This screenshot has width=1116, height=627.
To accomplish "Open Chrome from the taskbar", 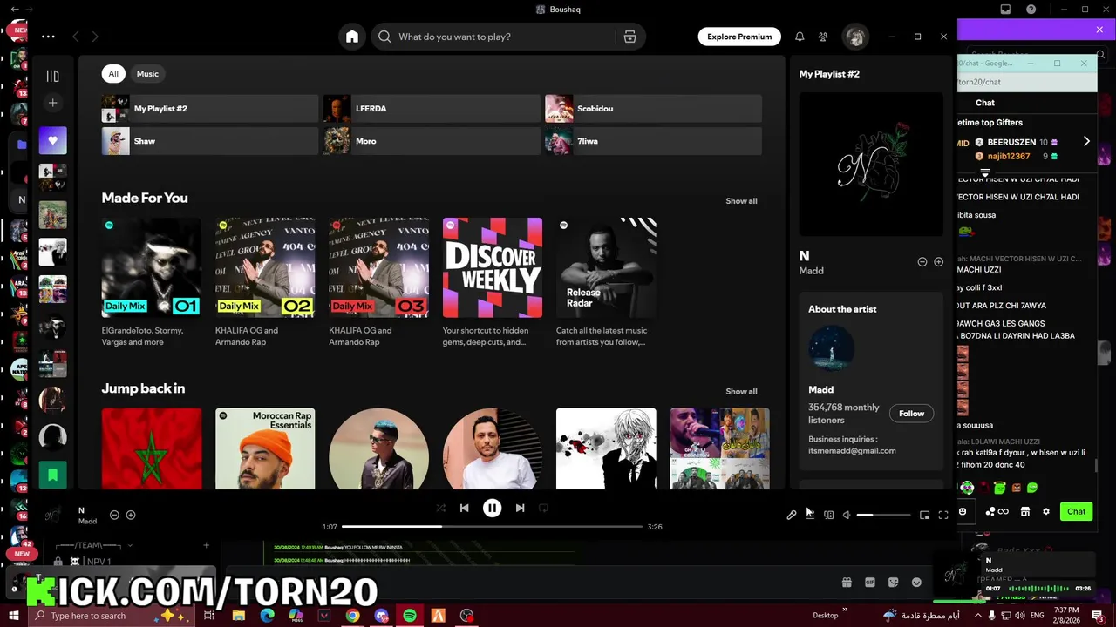I will (x=352, y=616).
